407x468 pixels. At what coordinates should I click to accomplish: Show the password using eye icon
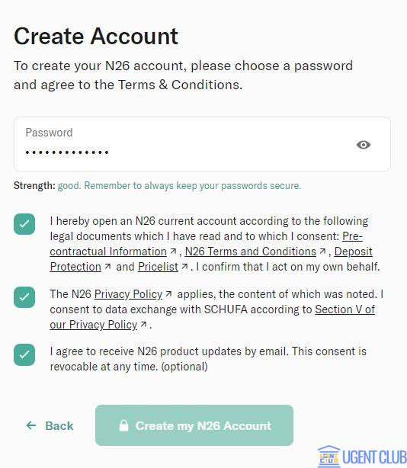(x=363, y=145)
